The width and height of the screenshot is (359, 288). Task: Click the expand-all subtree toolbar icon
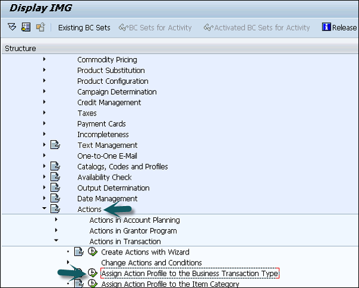tap(12, 28)
